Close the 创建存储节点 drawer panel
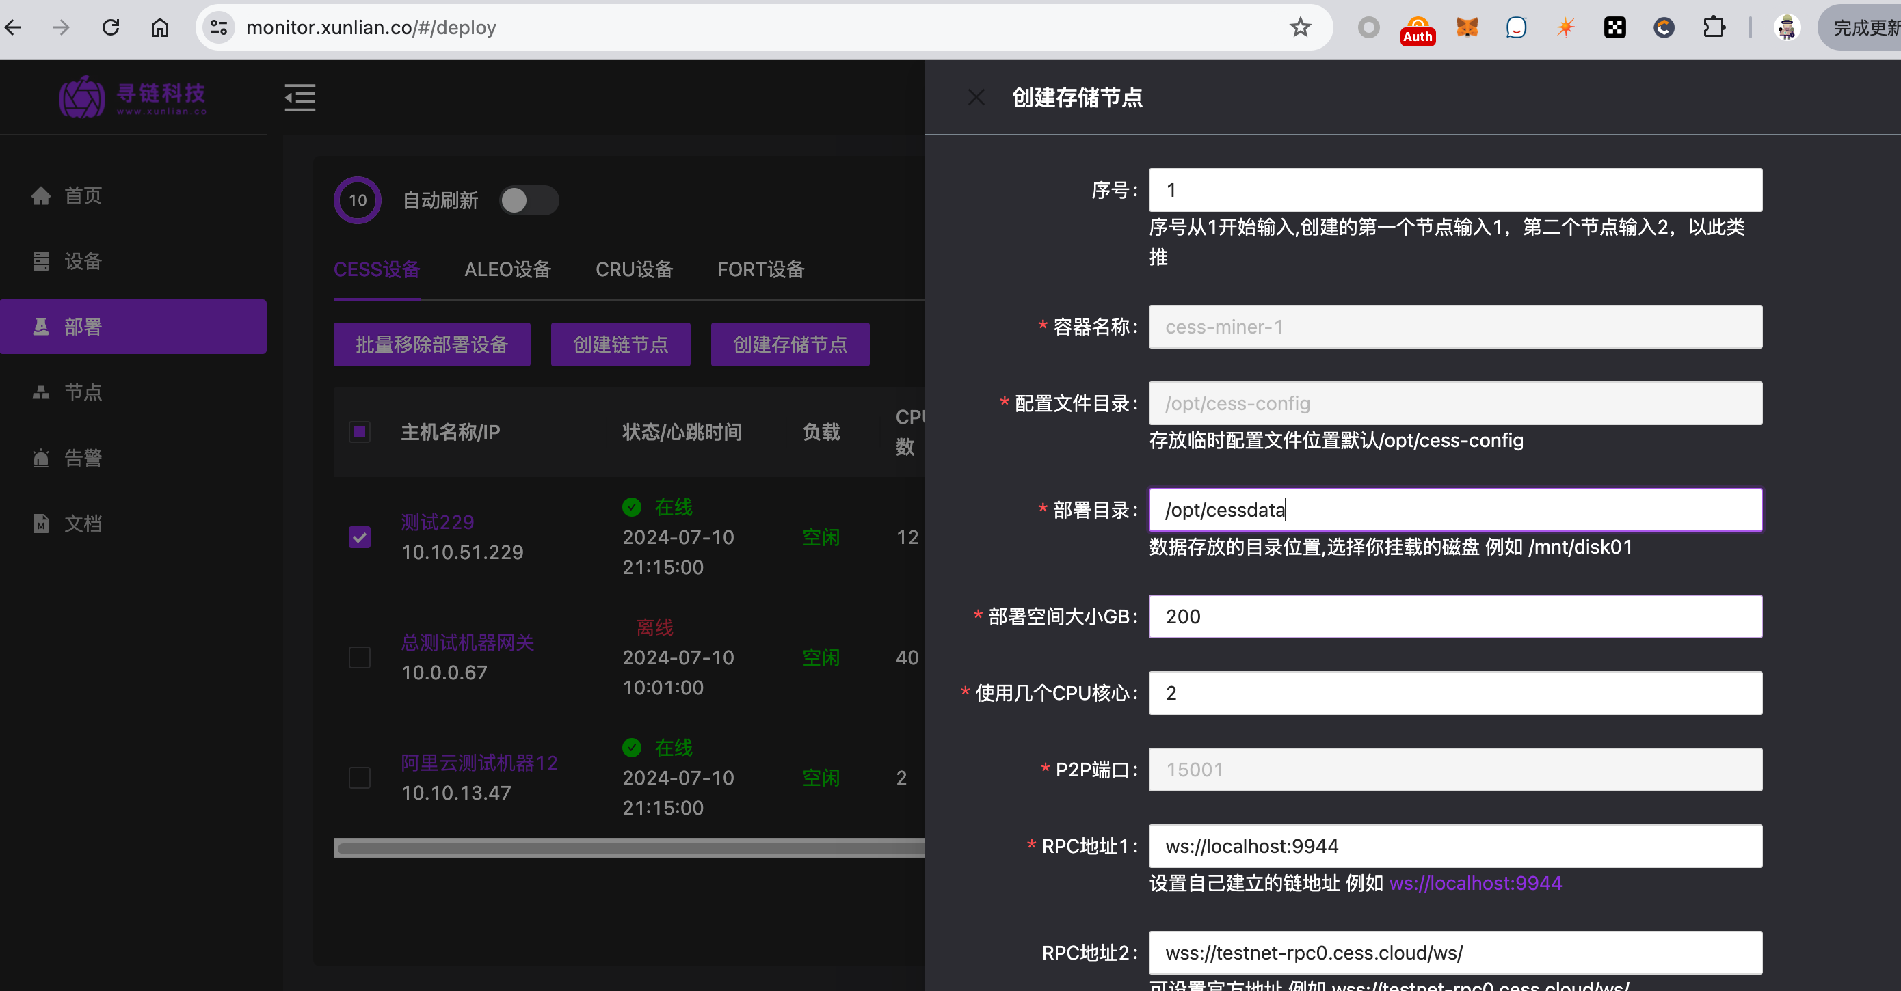 pyautogui.click(x=976, y=97)
